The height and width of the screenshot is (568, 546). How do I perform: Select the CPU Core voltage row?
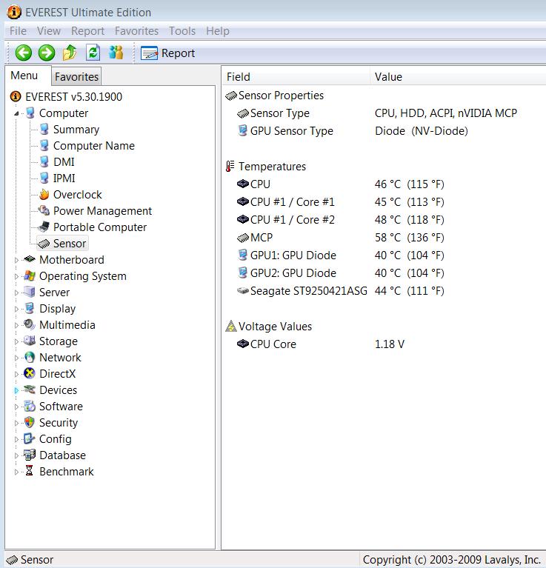pos(383,344)
